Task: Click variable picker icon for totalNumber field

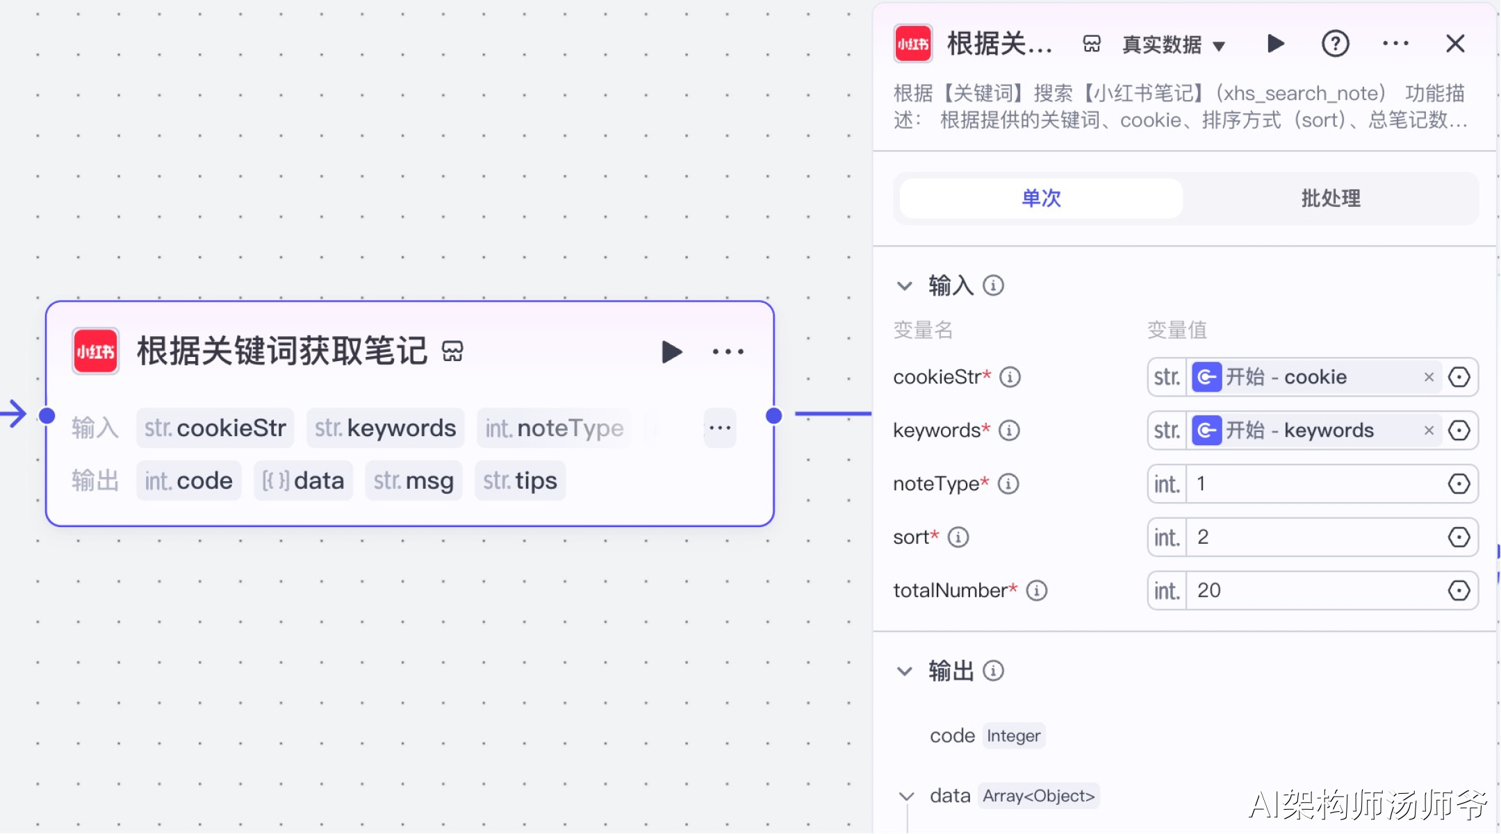Action: click(1459, 591)
